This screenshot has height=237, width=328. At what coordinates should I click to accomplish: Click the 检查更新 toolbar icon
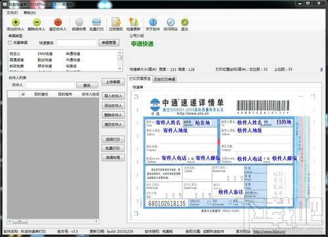click(133, 22)
